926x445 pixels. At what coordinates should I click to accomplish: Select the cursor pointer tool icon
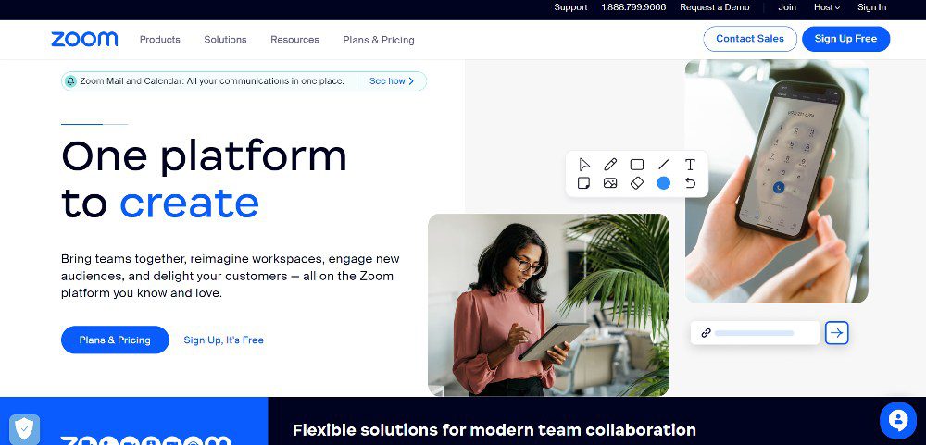pos(584,165)
